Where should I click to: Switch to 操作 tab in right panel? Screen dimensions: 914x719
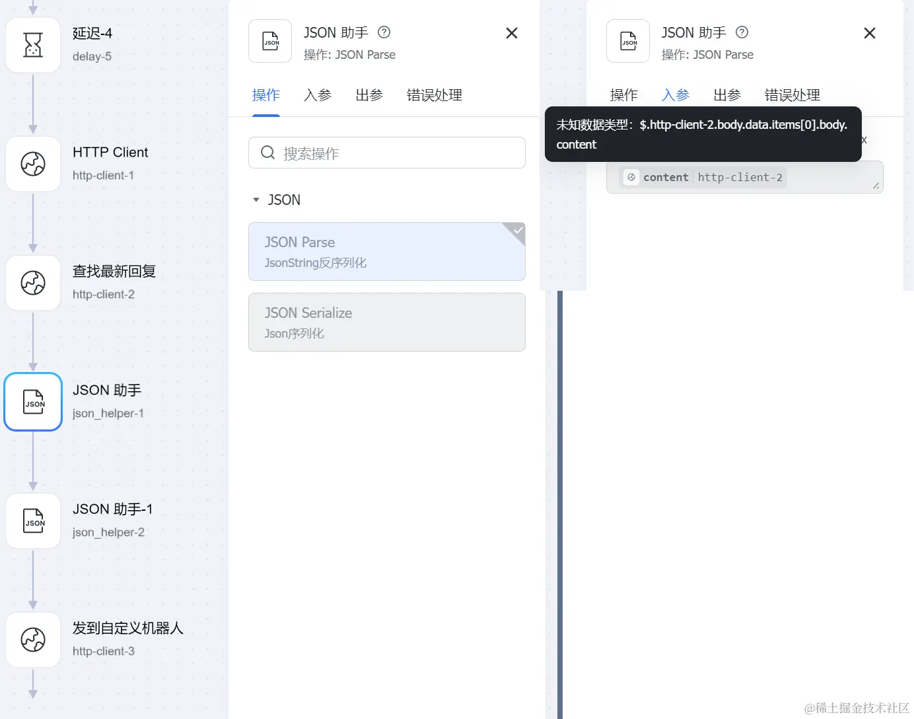point(624,95)
